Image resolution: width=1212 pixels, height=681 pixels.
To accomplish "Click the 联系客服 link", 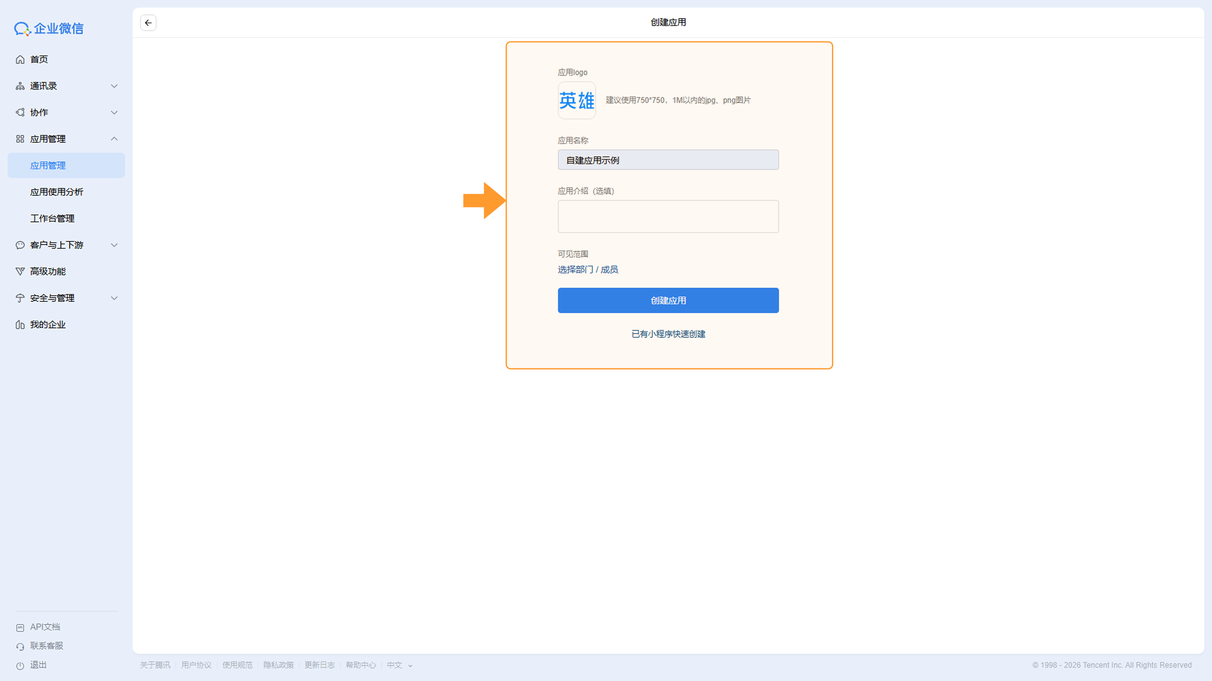I will click(47, 646).
